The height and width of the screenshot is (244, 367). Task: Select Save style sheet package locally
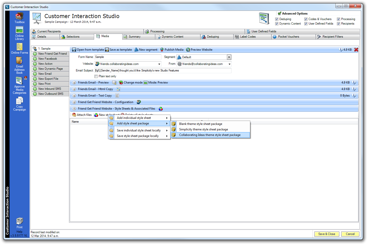(x=139, y=136)
